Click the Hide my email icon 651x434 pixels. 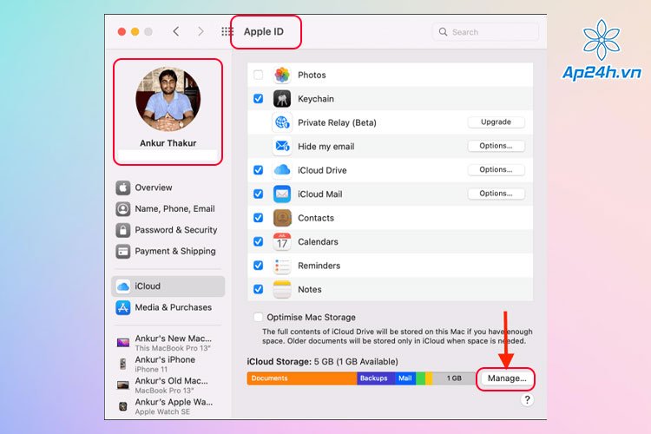(x=282, y=146)
